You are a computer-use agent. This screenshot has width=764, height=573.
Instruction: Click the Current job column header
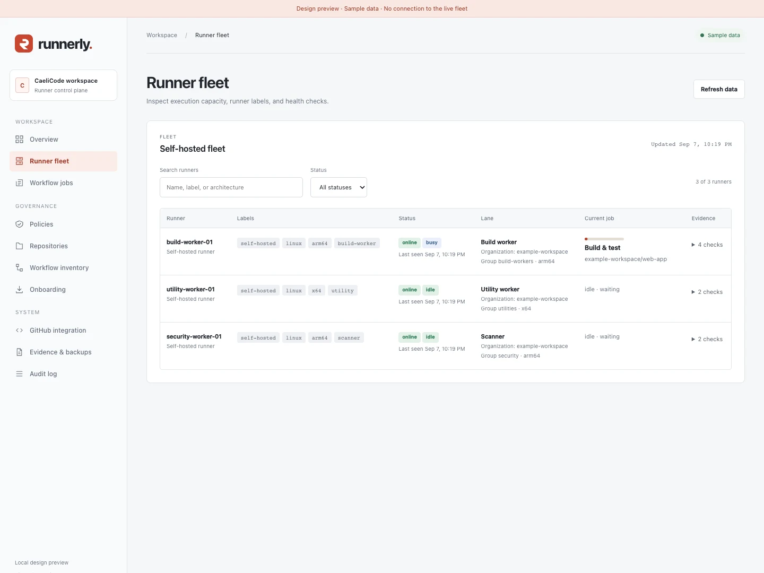point(600,218)
